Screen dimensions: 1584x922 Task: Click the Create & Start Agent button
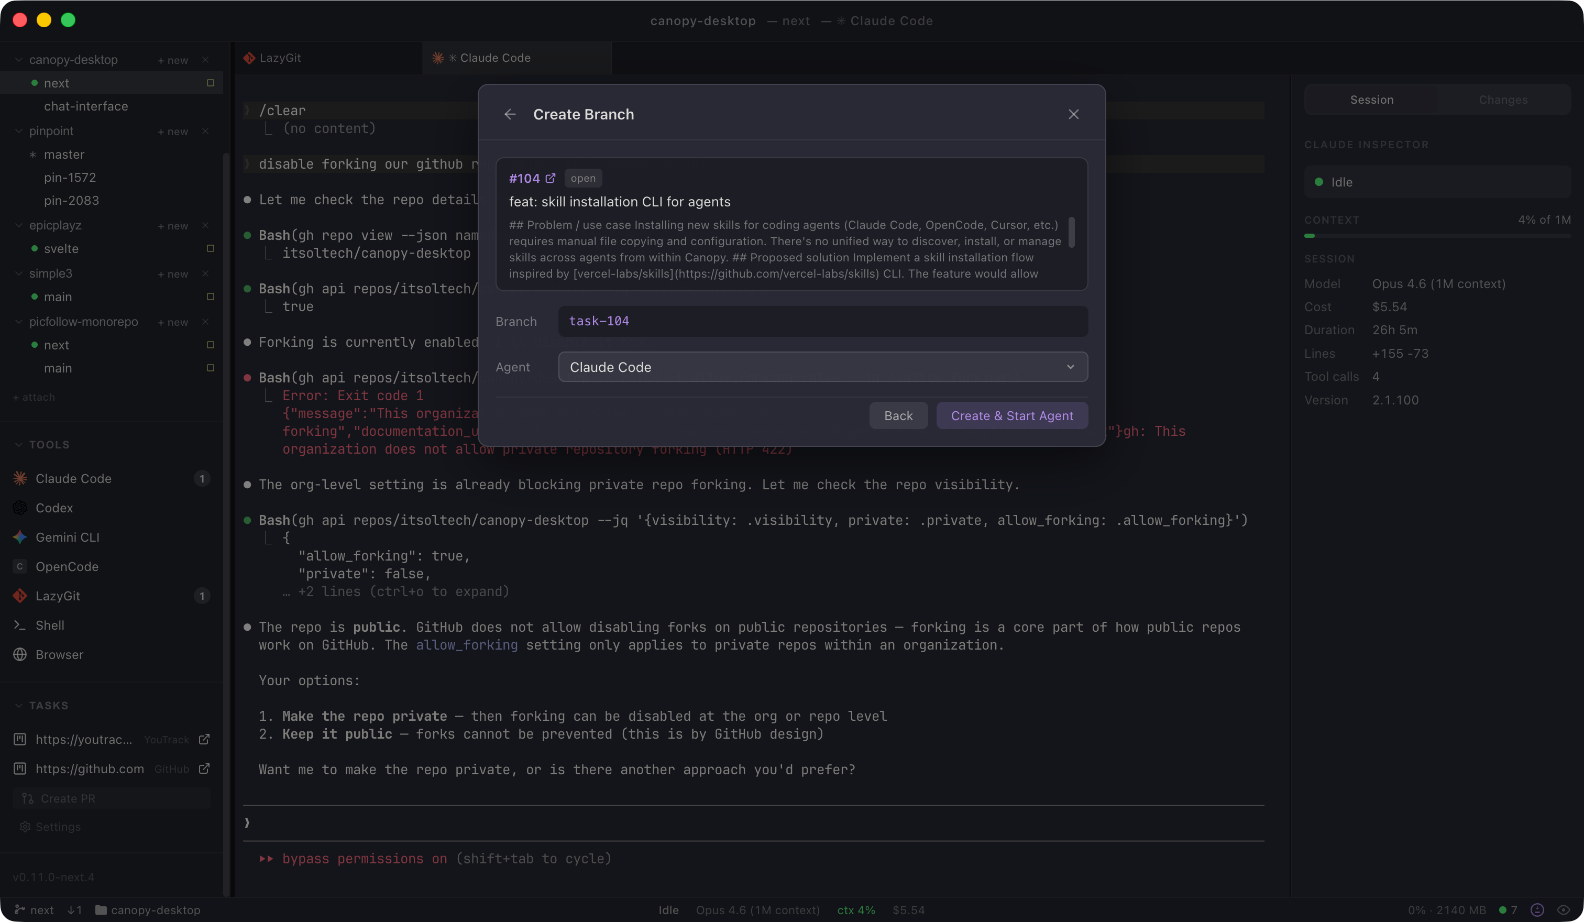click(1011, 415)
